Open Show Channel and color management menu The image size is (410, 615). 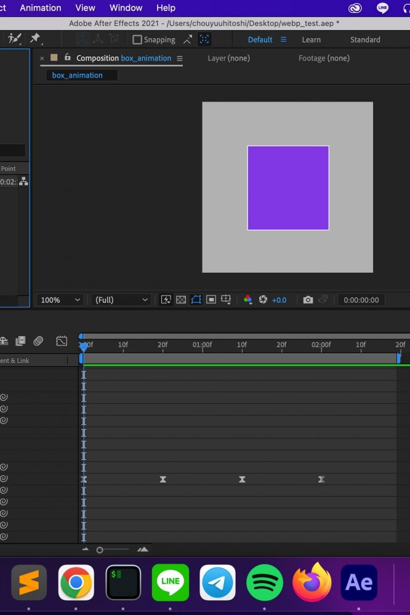247,300
